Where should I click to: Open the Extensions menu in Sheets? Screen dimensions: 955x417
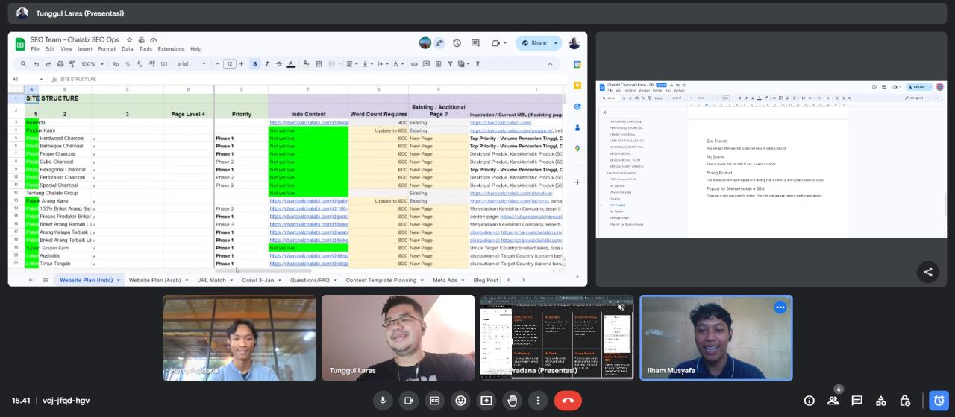click(x=171, y=49)
